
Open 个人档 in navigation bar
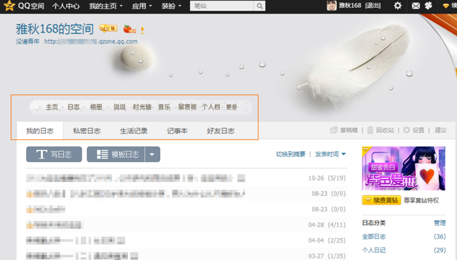211,107
